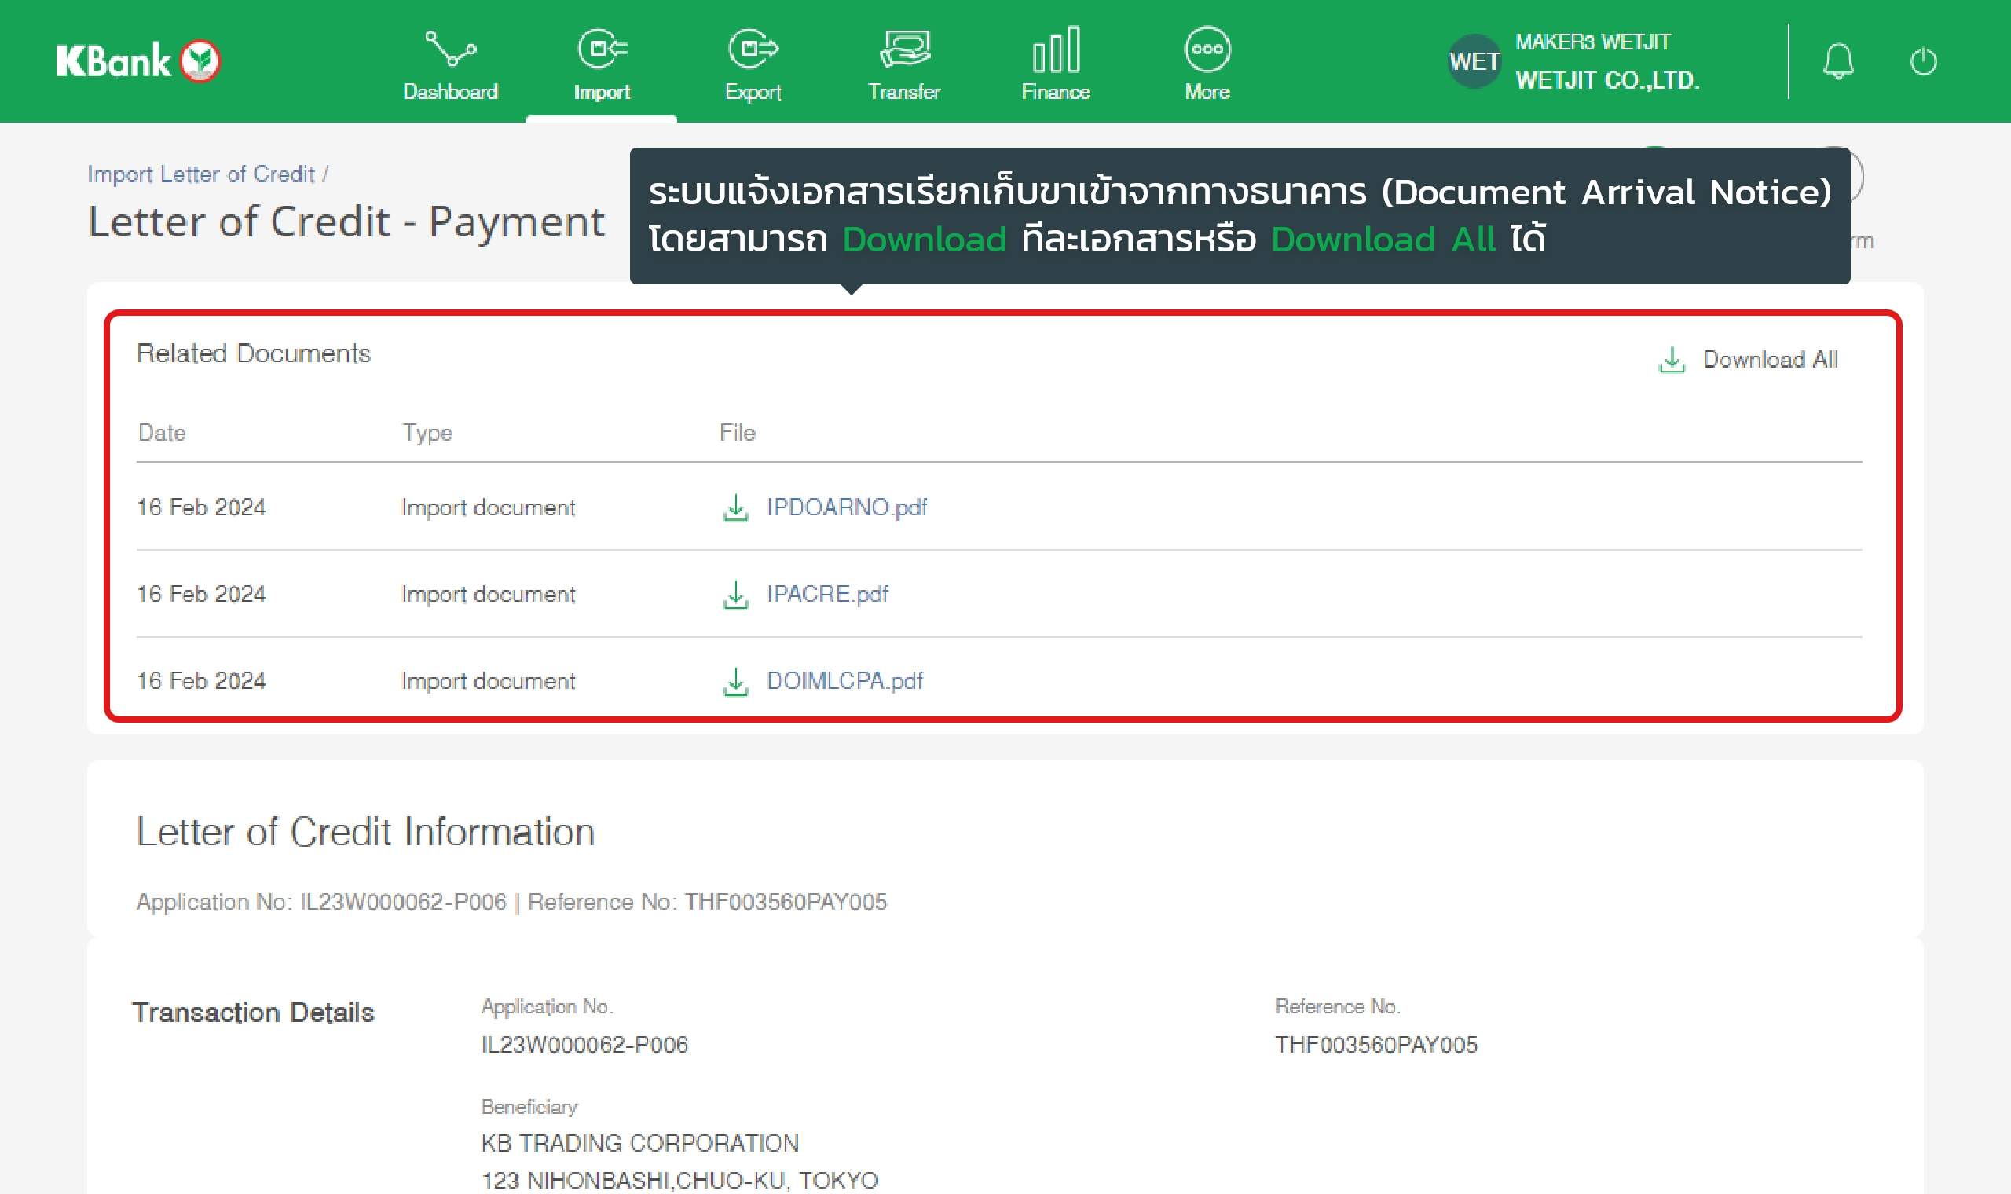This screenshot has width=2011, height=1194.
Task: Open the IPACRE.pdf file link
Action: click(827, 595)
